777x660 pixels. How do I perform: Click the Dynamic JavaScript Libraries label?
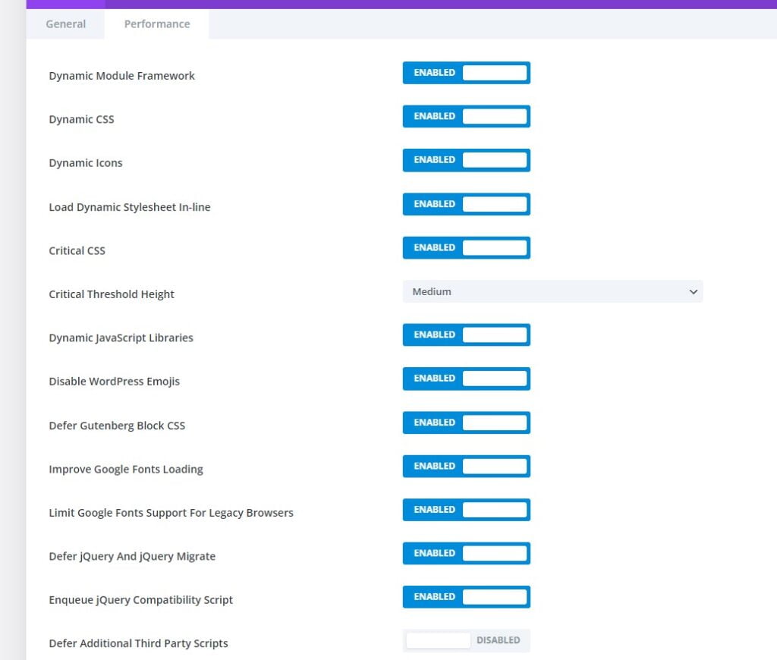click(121, 338)
